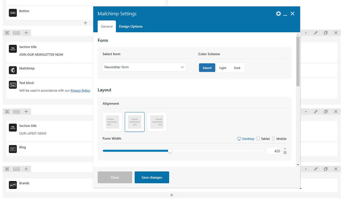Click the Save changes button

pyautogui.click(x=152, y=177)
